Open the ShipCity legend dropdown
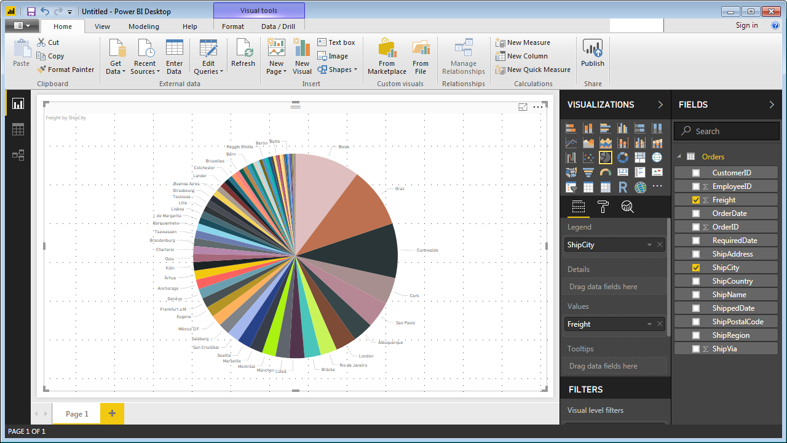The height and width of the screenshot is (443, 787). coord(649,244)
